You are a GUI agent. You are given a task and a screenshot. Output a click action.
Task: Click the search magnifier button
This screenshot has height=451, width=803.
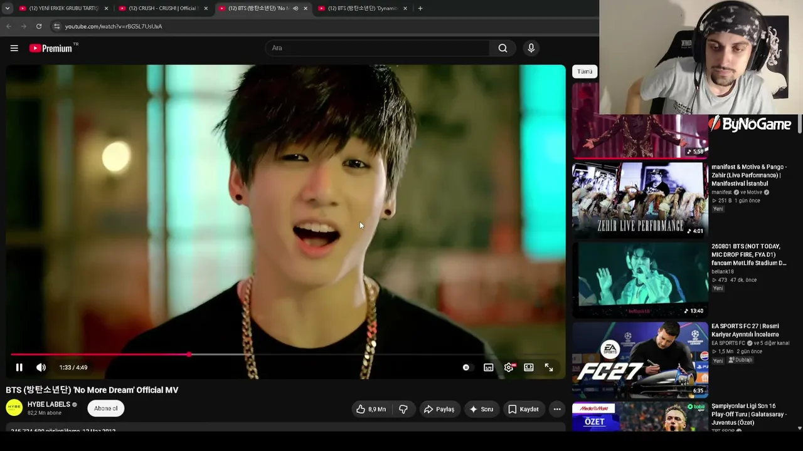(x=503, y=48)
